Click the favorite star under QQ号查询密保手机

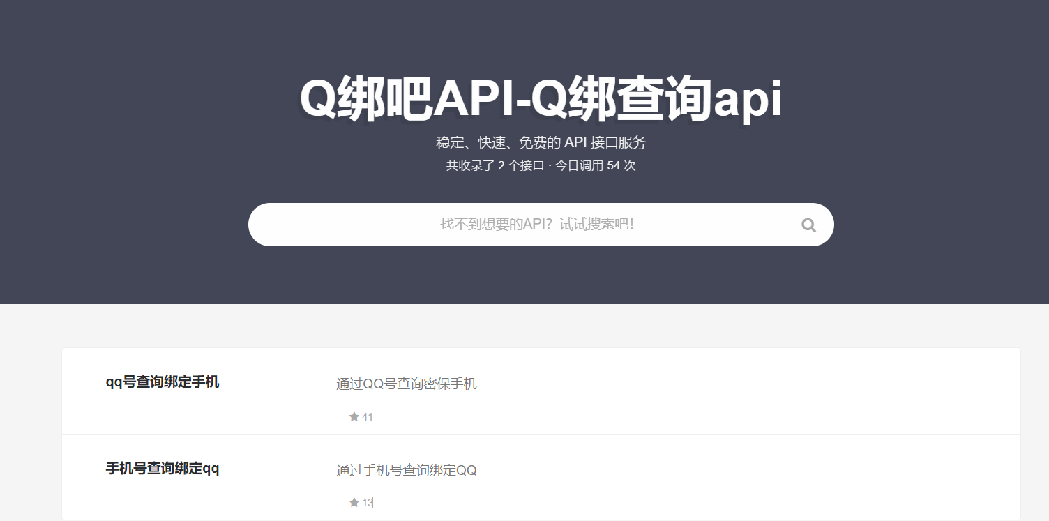354,416
